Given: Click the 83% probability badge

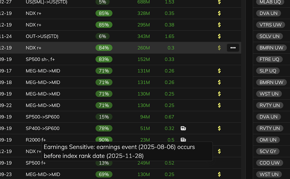Looking at the screenshot, I should pos(104,59).
